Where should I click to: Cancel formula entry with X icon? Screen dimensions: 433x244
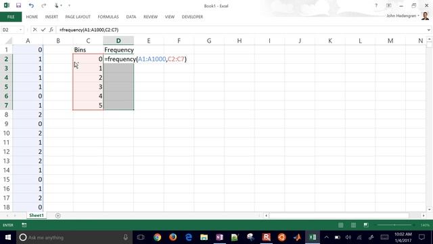35,30
